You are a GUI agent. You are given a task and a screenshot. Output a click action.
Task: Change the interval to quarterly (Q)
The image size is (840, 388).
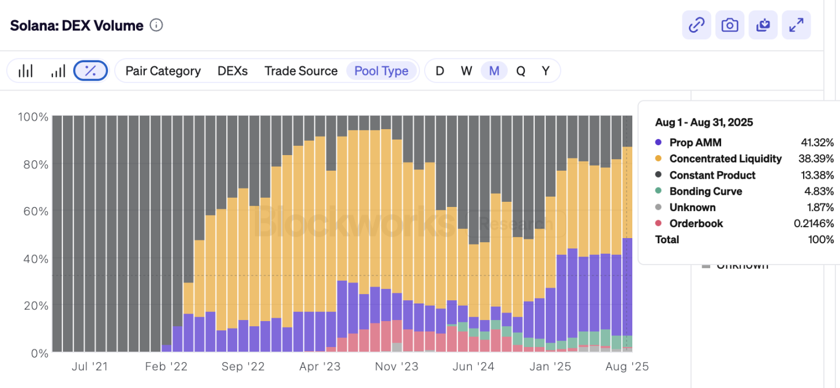click(x=520, y=71)
